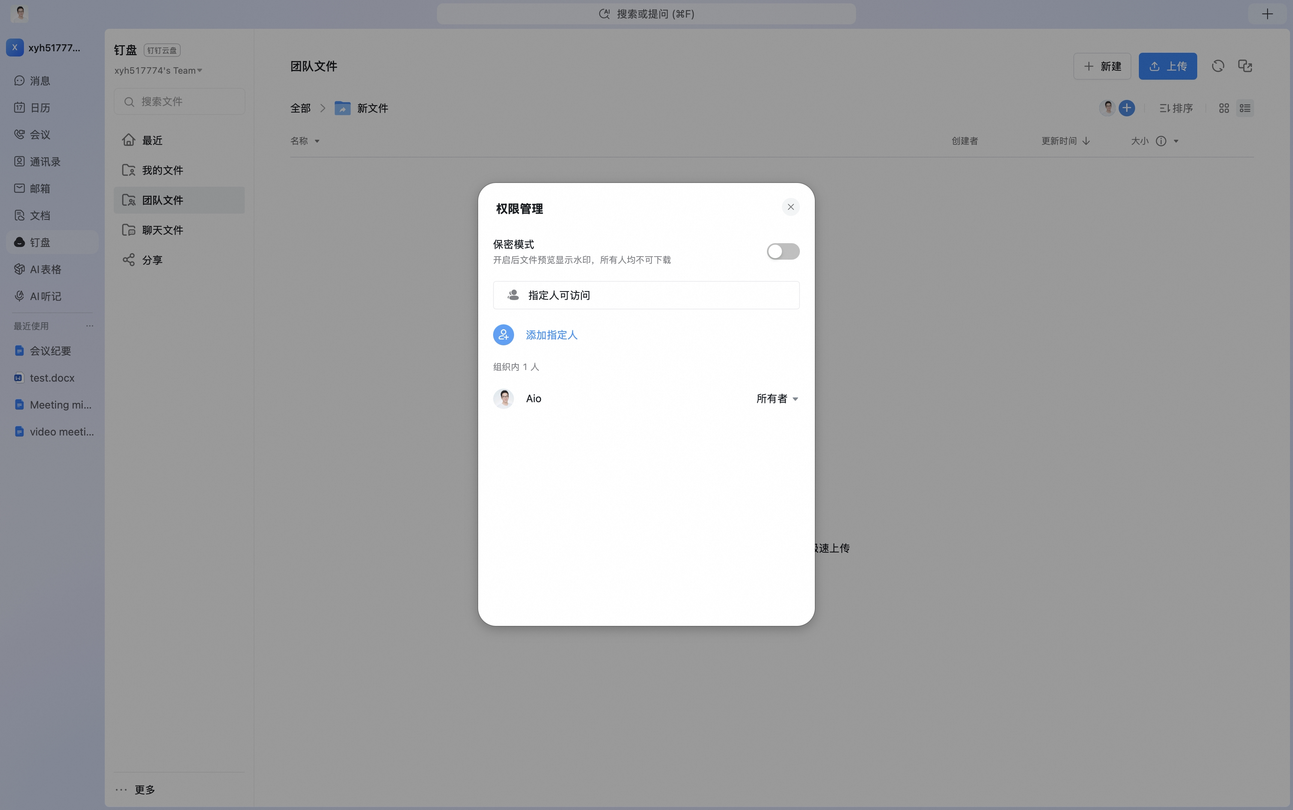Switch to list view layout
This screenshot has height=810, width=1293.
1245,108
